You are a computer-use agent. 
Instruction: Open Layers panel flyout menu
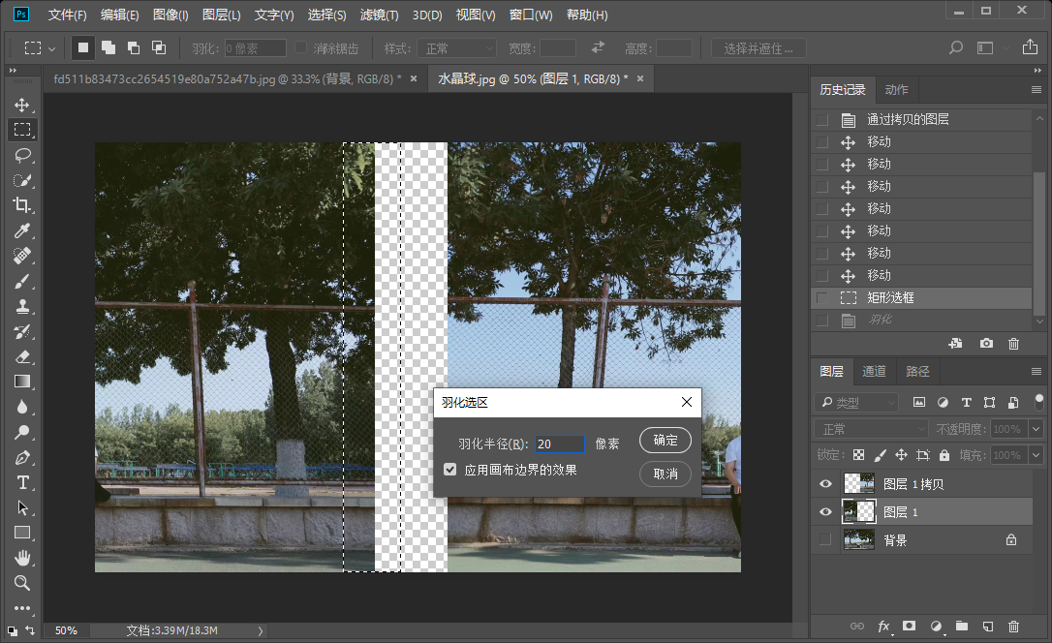(x=1037, y=372)
